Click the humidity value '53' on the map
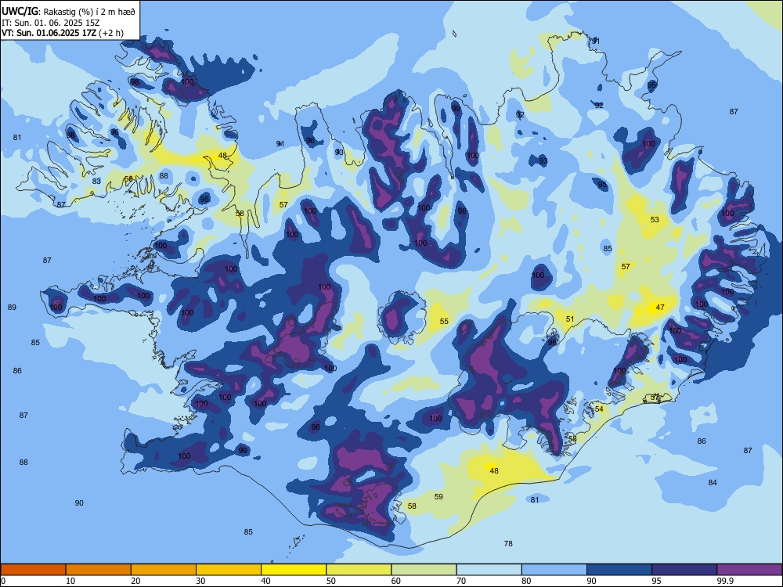Viewport: 783px width, 587px height. coord(655,219)
